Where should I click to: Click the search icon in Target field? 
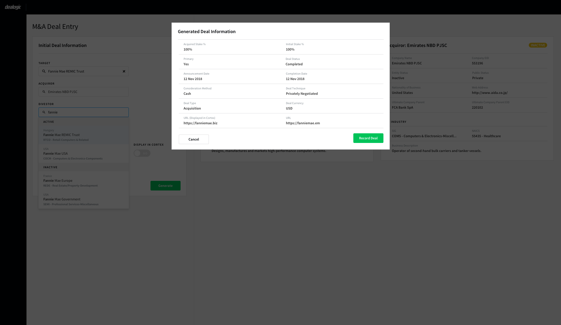[x=44, y=71]
